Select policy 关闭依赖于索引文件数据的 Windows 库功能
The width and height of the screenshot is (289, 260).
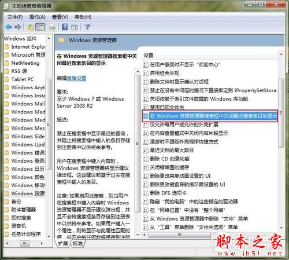pyautogui.click(x=199, y=99)
